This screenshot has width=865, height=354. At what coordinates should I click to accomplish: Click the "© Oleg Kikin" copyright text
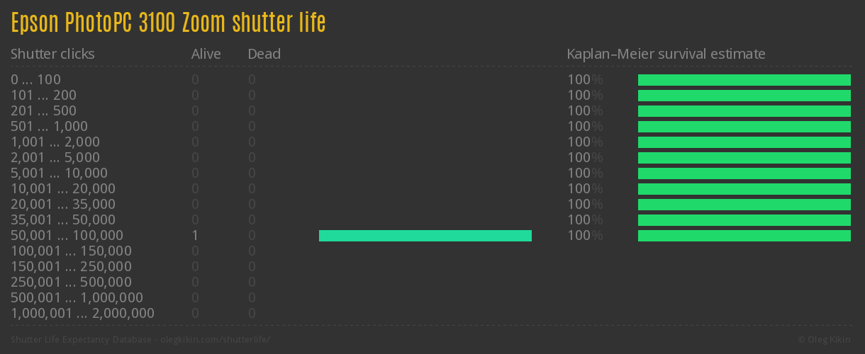825,340
